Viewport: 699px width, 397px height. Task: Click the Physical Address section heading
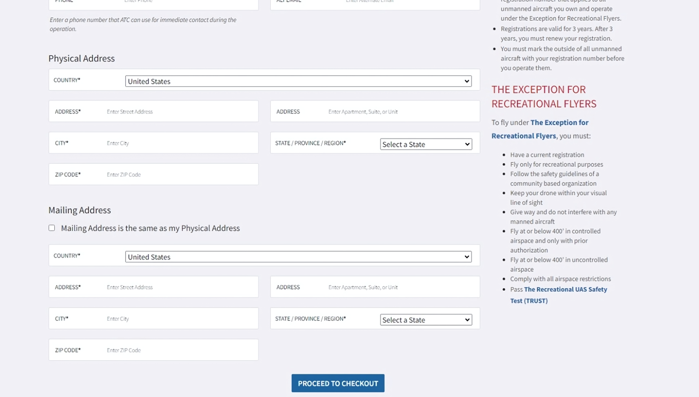tap(82, 58)
